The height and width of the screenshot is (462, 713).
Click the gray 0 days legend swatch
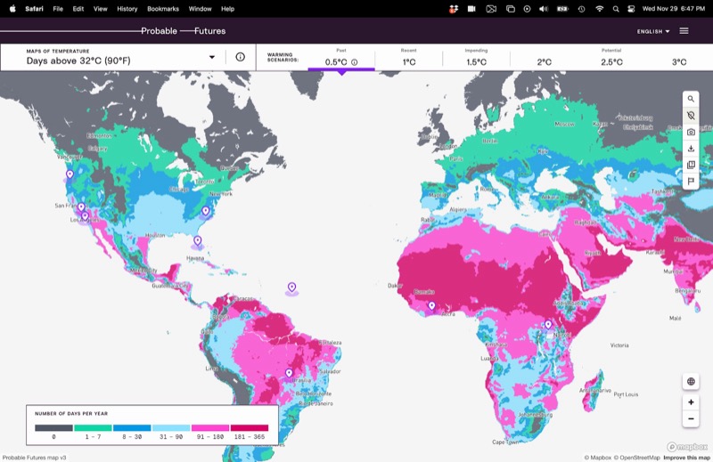point(53,428)
